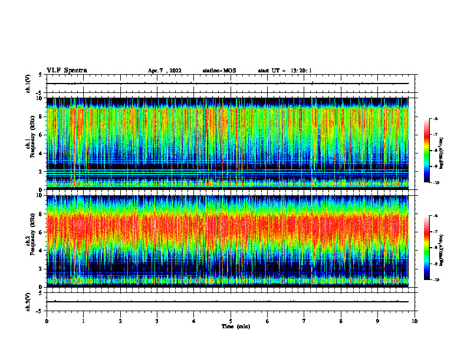Click the log(PSD) label beside ch.2 color bar
467x360 pixels.
coord(442,251)
